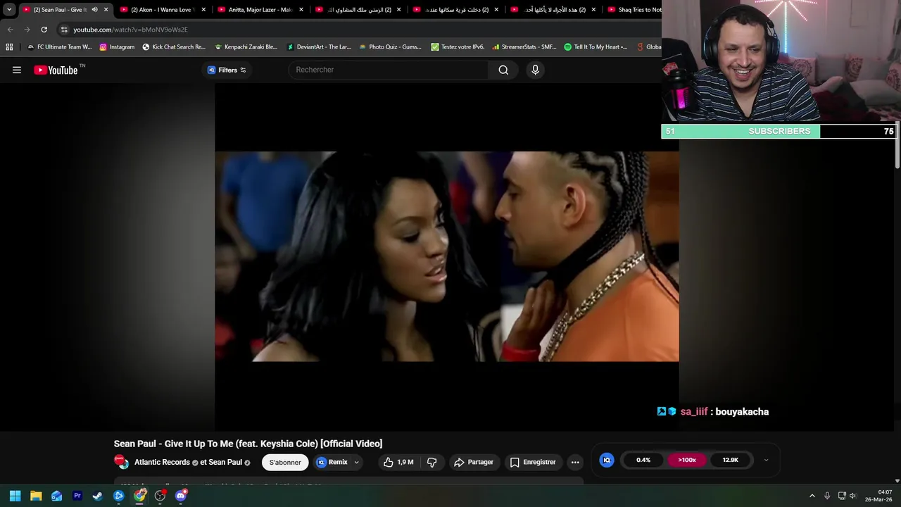Open Tell It To My Heart bookmark
The width and height of the screenshot is (901, 507).
[596, 47]
